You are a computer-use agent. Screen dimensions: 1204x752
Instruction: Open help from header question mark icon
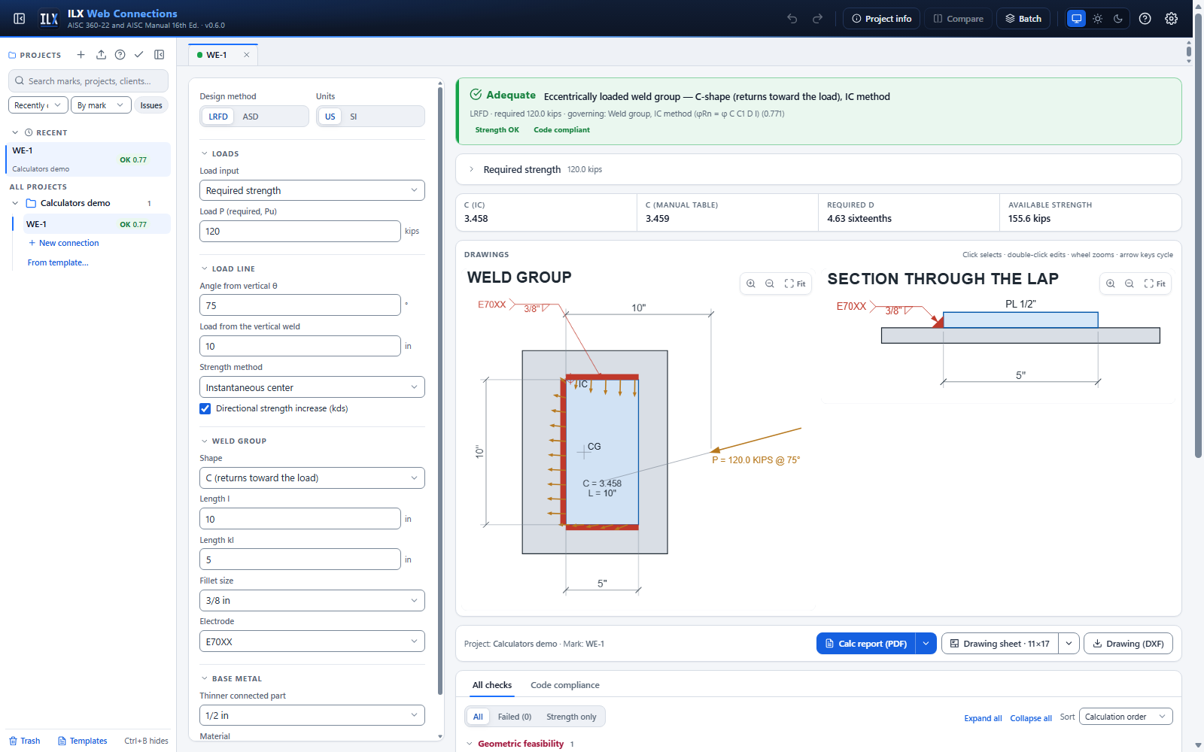1145,19
